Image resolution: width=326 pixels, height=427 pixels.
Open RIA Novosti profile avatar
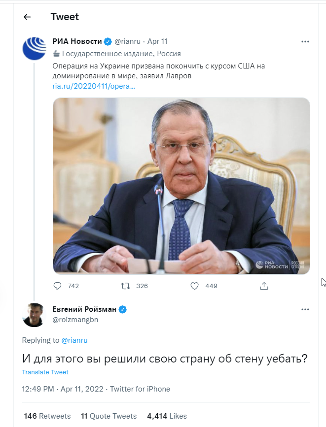pos(35,48)
